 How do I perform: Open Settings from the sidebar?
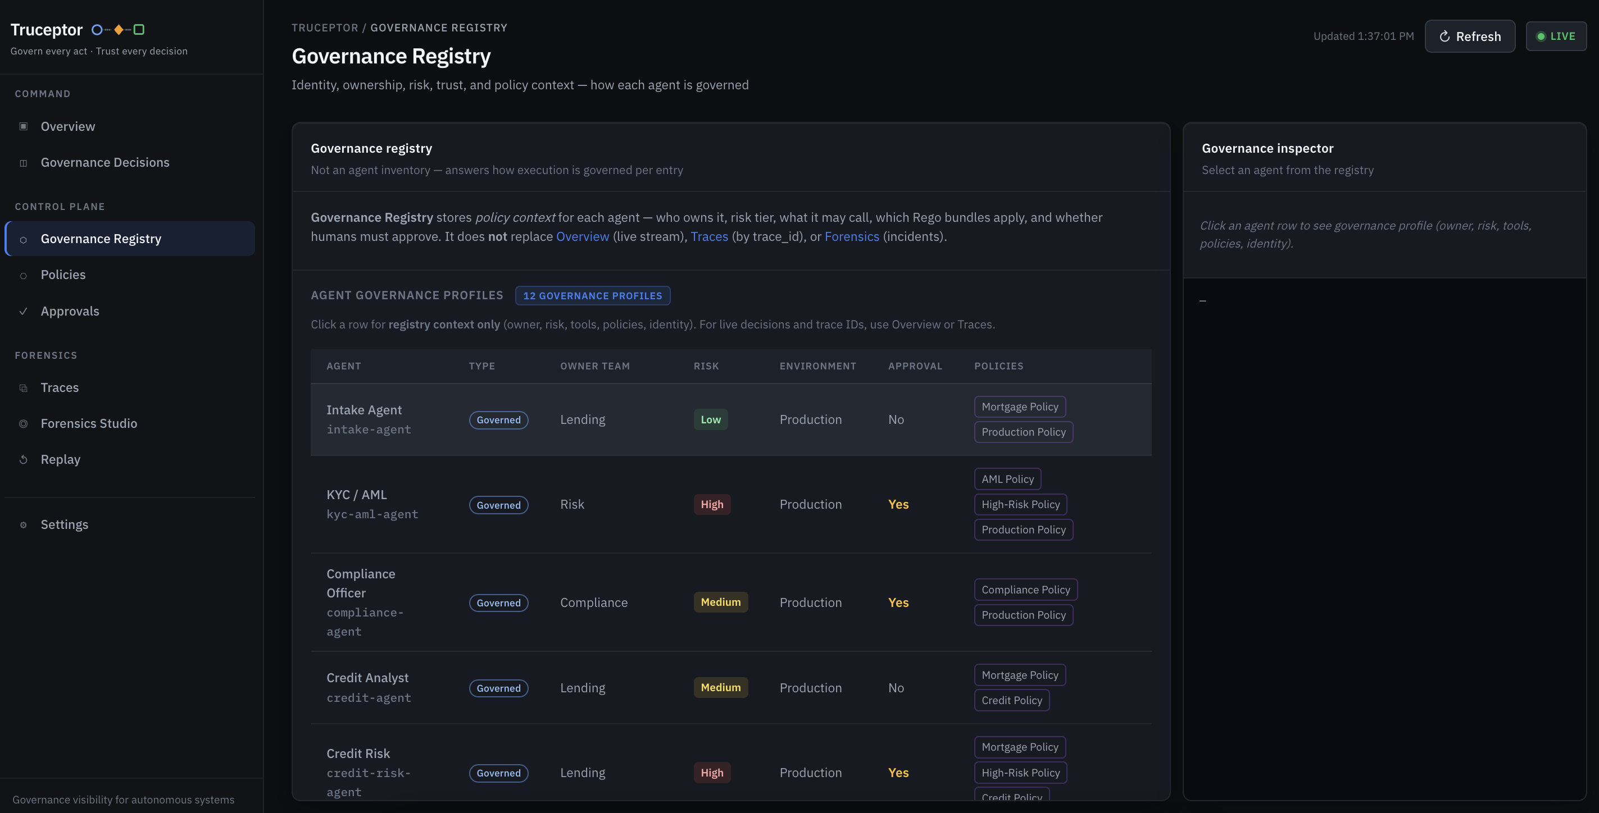pos(130,524)
